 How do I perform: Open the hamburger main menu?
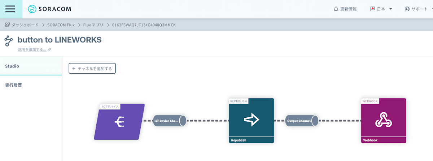(x=10, y=9)
